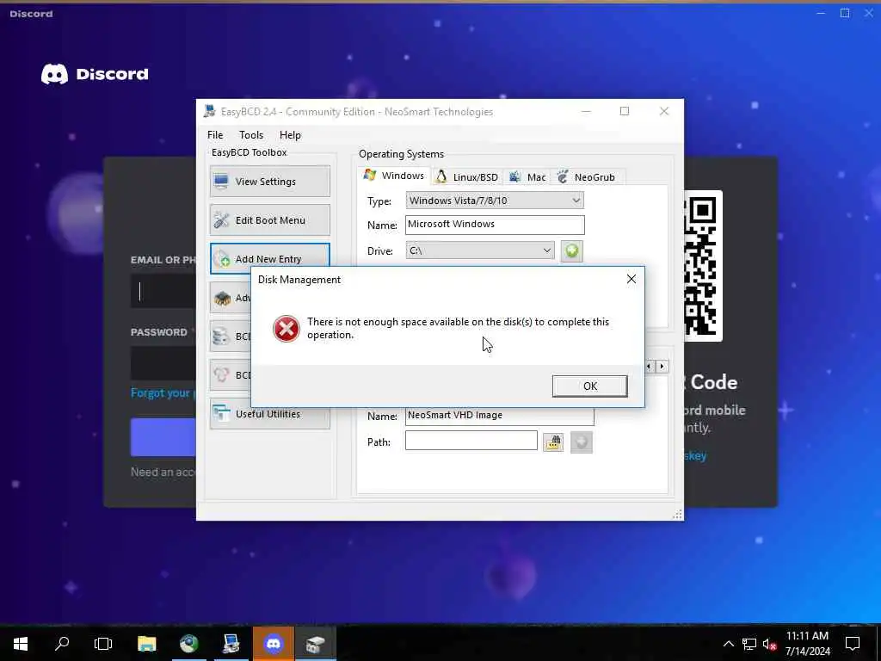Screen dimensions: 881x661
Task: Click the View Settings toolbox button
Action: [269, 181]
